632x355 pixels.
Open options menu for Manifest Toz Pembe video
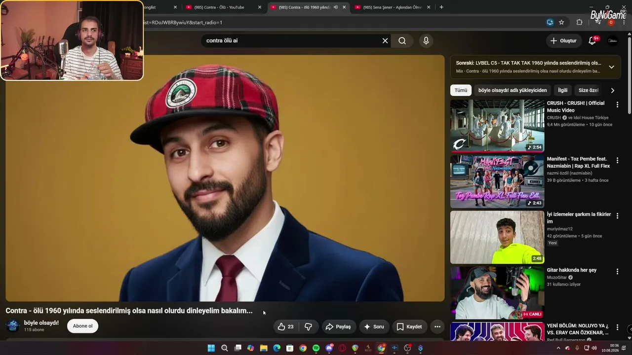coord(617,160)
